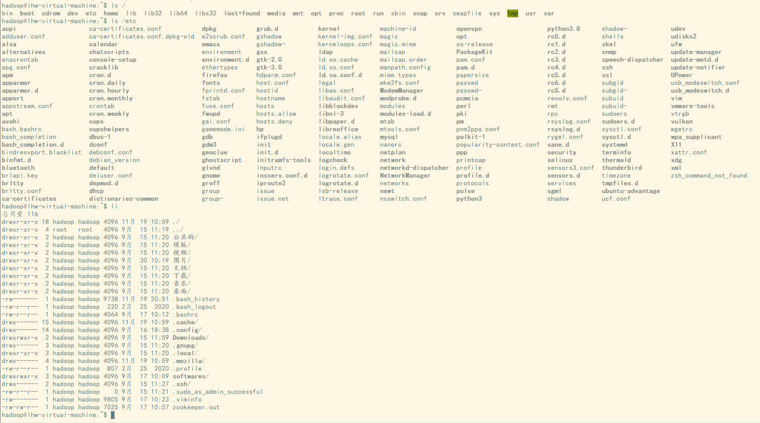Click 'dictionaries-common' directory name
This screenshot has height=423, width=760.
click(124, 199)
